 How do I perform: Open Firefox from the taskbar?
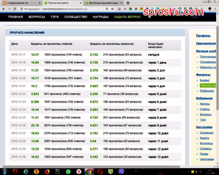[x=47, y=171]
